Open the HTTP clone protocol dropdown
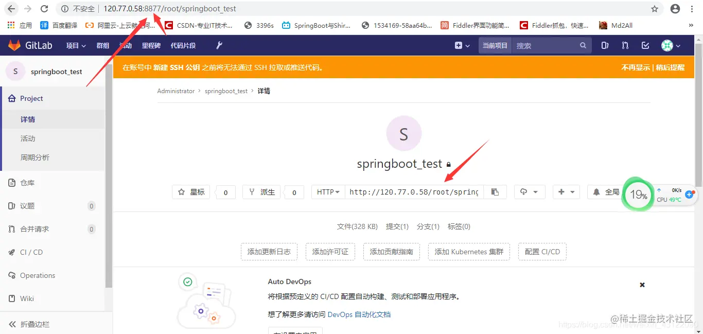The height and width of the screenshot is (334, 703). [x=327, y=191]
